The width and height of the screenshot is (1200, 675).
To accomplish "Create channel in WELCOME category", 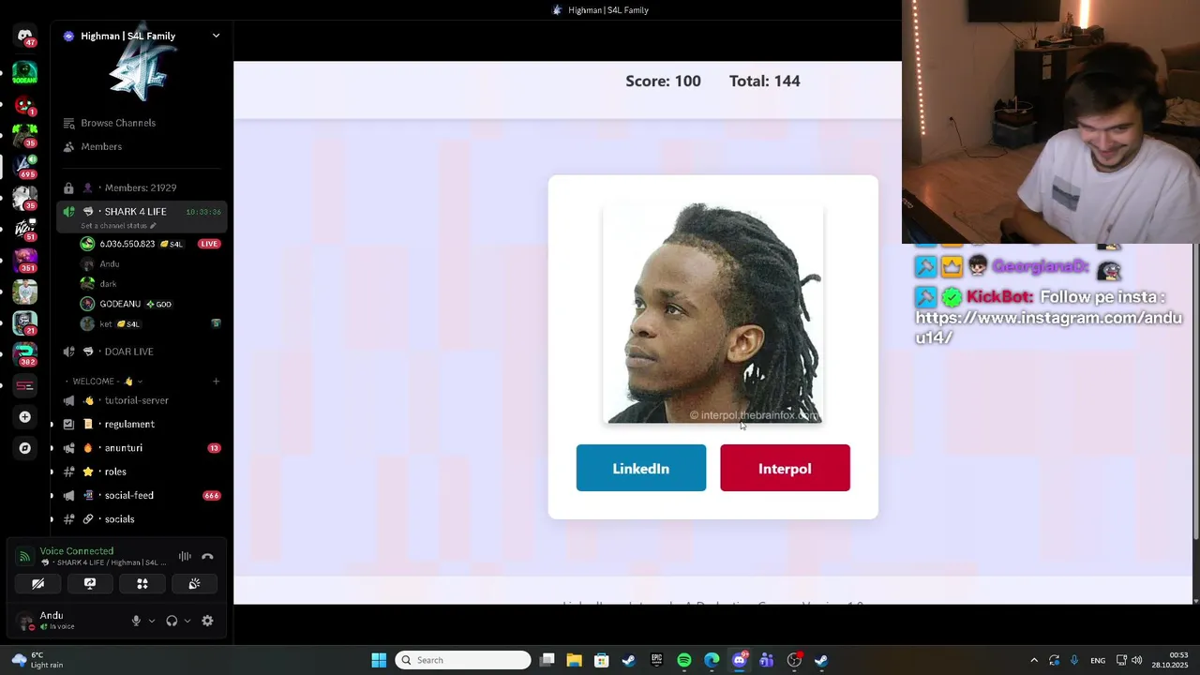I will 216,382.
